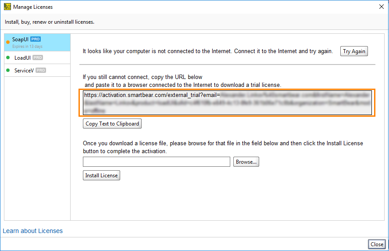This screenshot has width=389, height=251.
Task: Click 'Install, buy, renew or uninstall licenses.' text
Action: pyautogui.click(x=50, y=22)
